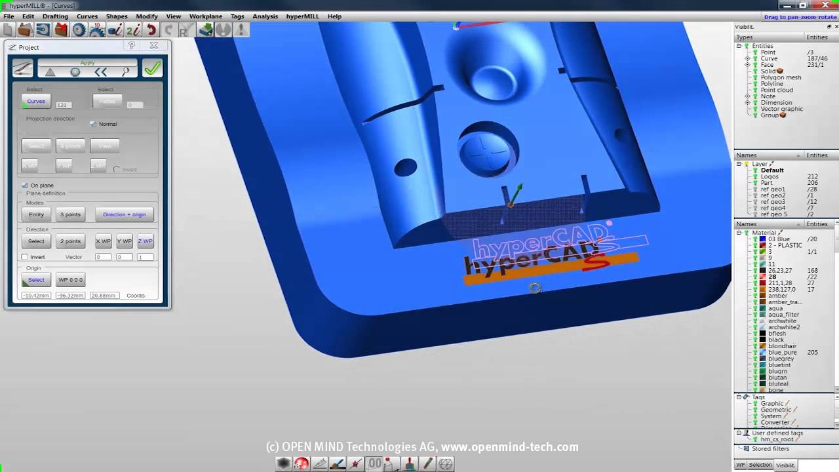Click the blue_pure material color swatch
The width and height of the screenshot is (839, 472).
[x=763, y=353]
